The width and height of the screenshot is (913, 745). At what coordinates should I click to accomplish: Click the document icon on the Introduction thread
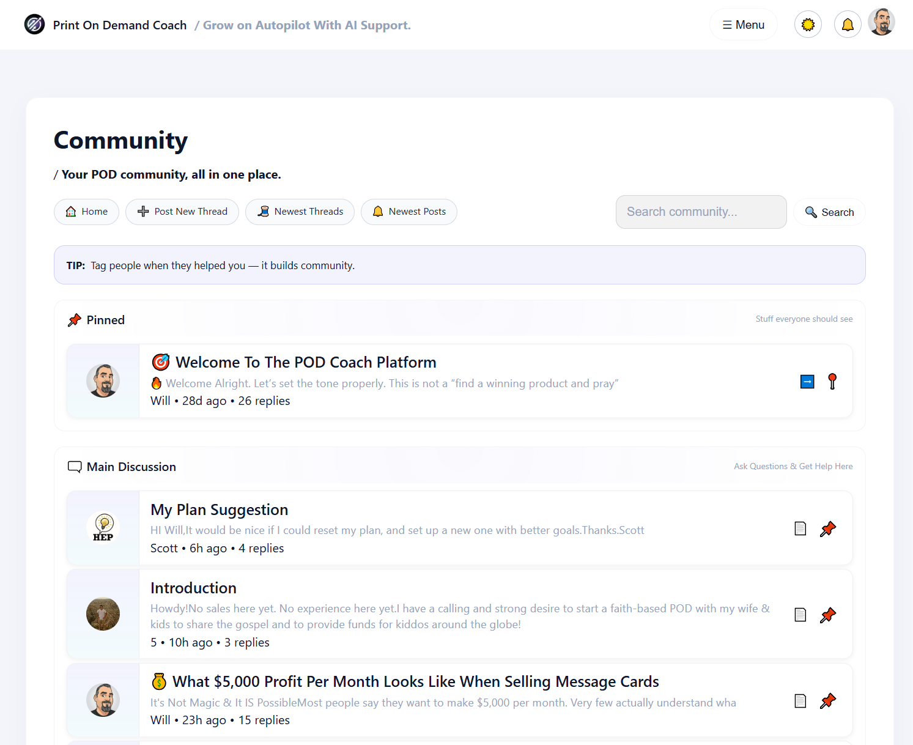[x=800, y=614]
